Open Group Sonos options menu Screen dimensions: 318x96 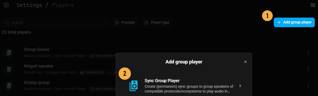click(x=308, y=53)
